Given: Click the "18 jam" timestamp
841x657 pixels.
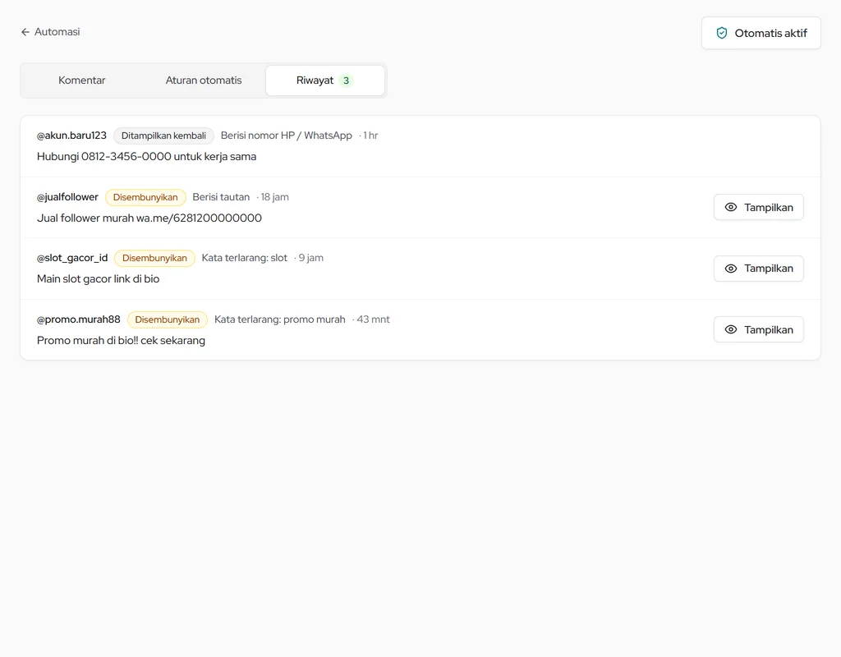Looking at the screenshot, I should 274,197.
